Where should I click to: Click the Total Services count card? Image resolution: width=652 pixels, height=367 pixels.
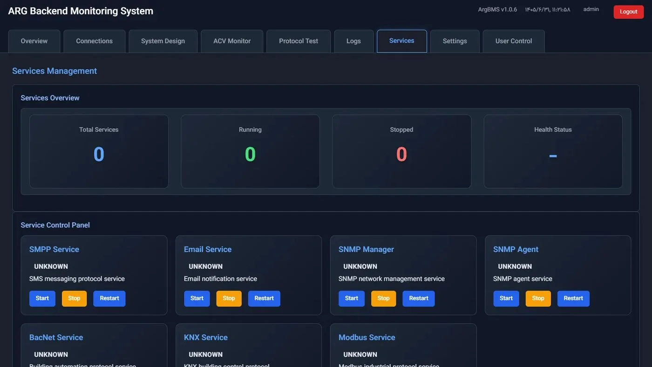pos(99,151)
